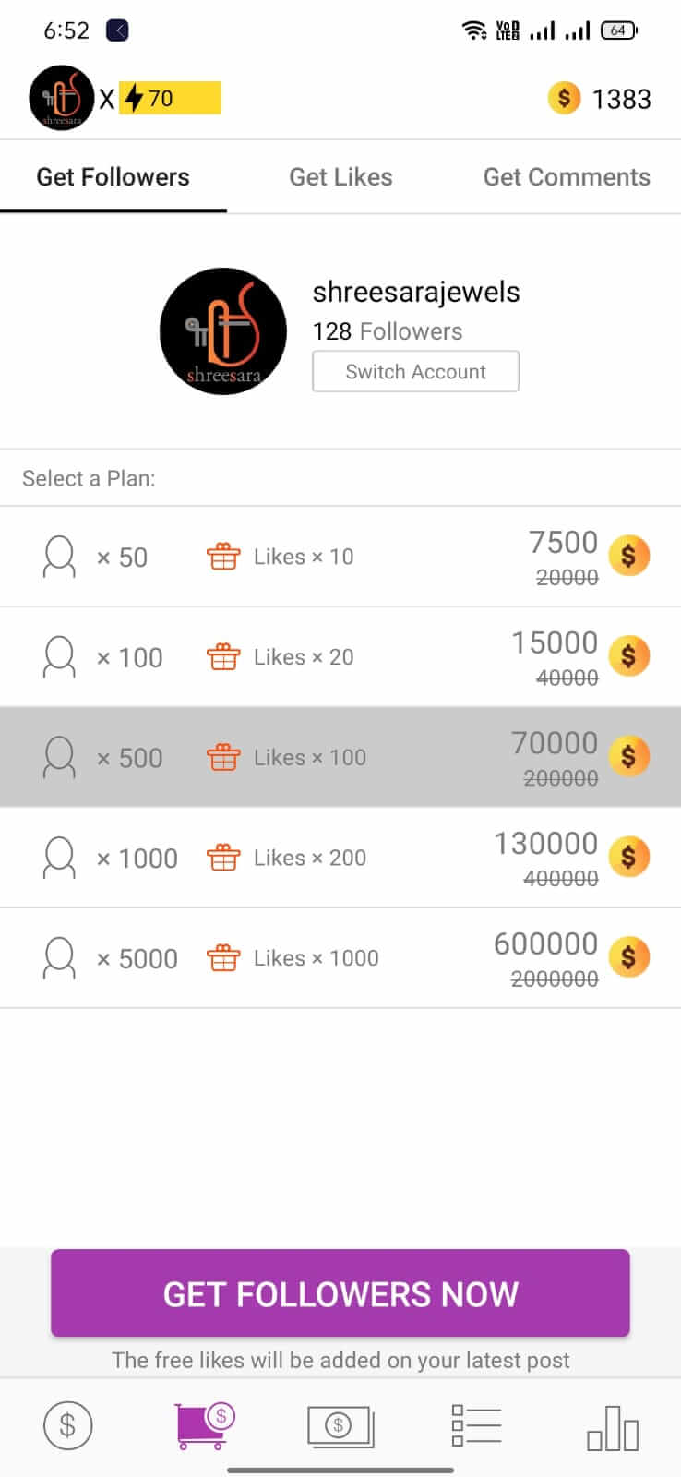
Task: Switch to the Get Comments tab
Action: pos(567,177)
